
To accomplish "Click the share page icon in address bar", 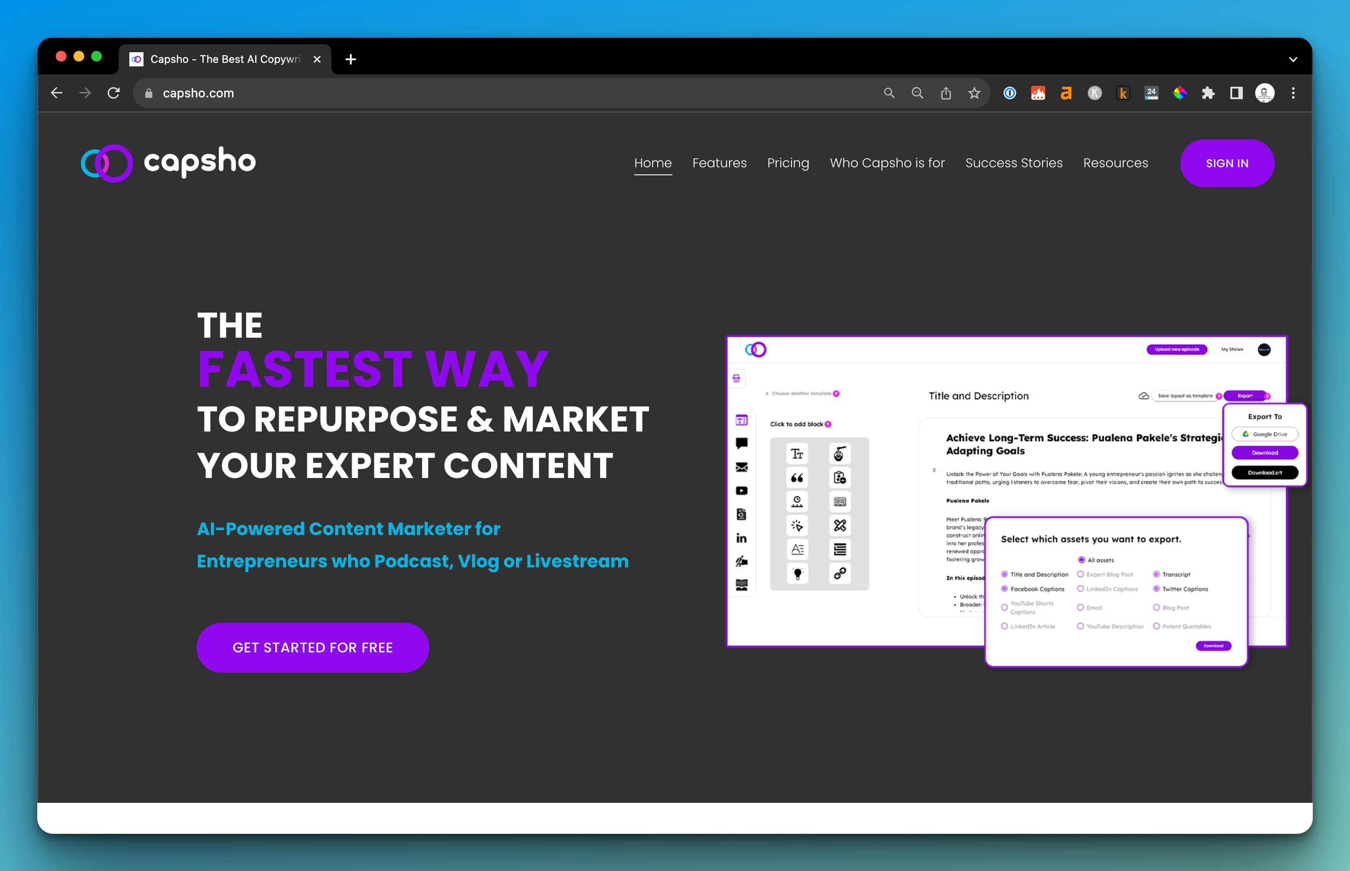I will tap(945, 93).
